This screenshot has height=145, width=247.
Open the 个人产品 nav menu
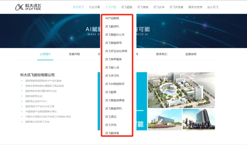pos(111,7)
